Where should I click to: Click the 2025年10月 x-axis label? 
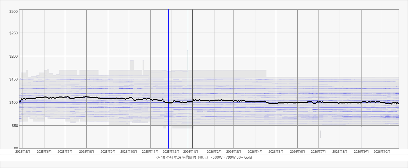point(129,151)
